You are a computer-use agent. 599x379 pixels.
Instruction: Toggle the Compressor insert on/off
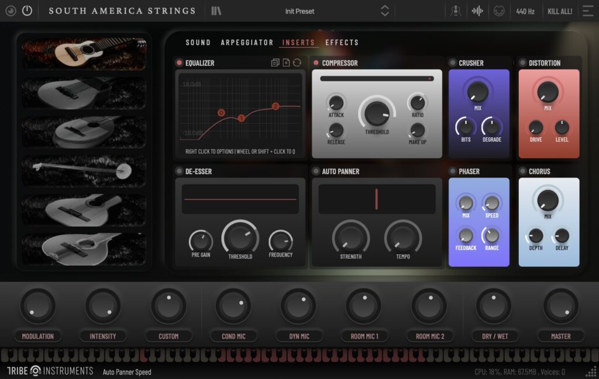[316, 63]
